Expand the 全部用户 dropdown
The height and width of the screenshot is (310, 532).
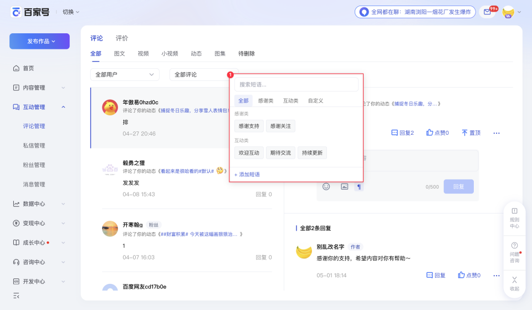point(125,75)
